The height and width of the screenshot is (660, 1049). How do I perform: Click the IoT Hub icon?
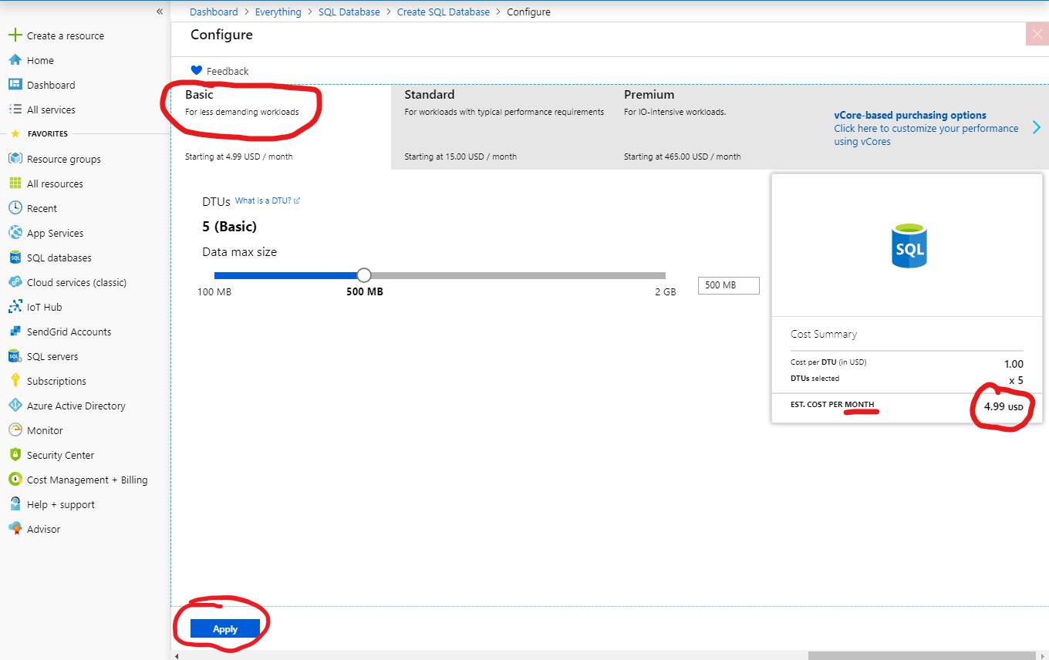pyautogui.click(x=15, y=307)
